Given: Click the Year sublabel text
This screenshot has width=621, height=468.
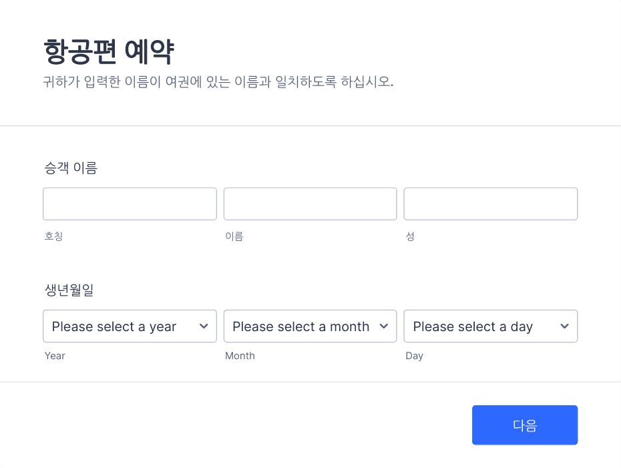Looking at the screenshot, I should (55, 356).
